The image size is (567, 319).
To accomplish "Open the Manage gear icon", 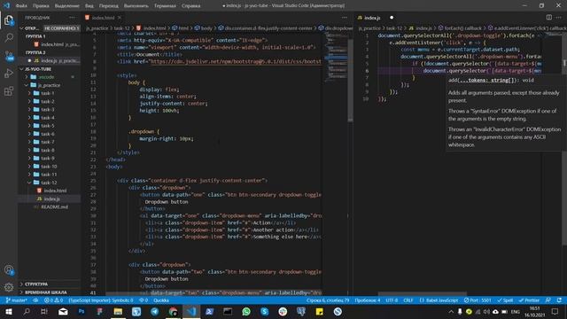I will [x=9, y=287].
